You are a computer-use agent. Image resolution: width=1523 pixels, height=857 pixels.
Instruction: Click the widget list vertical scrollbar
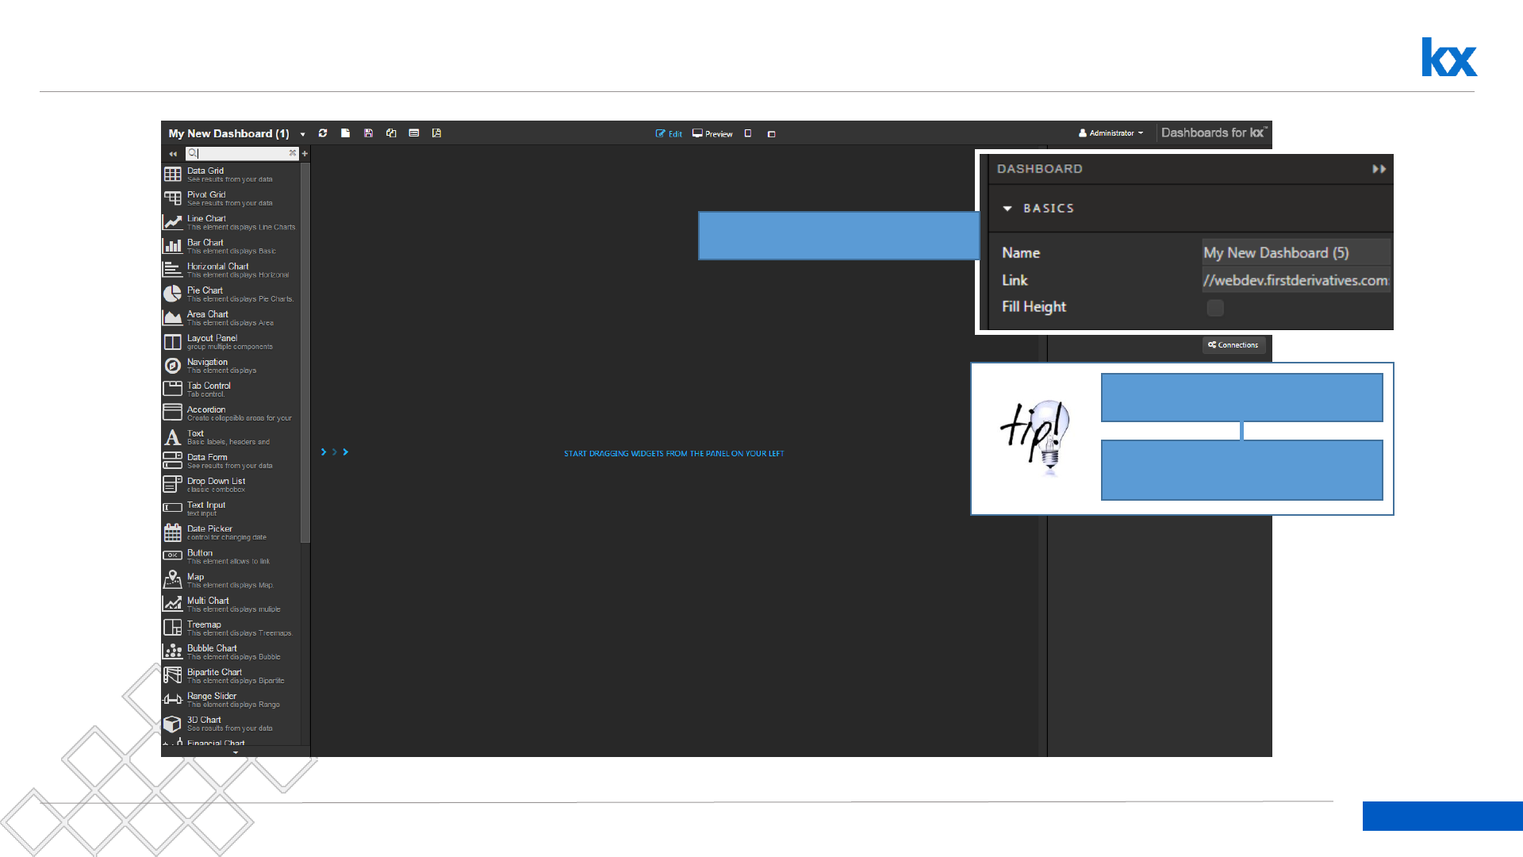(x=305, y=349)
